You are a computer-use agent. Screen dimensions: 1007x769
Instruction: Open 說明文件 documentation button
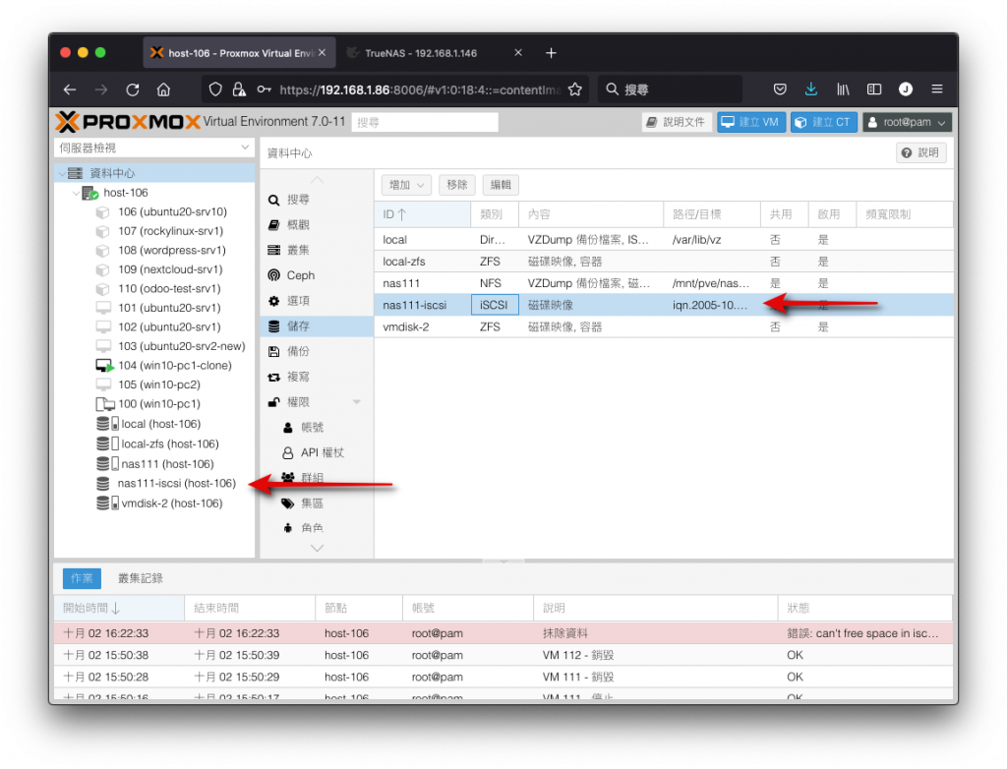[676, 122]
